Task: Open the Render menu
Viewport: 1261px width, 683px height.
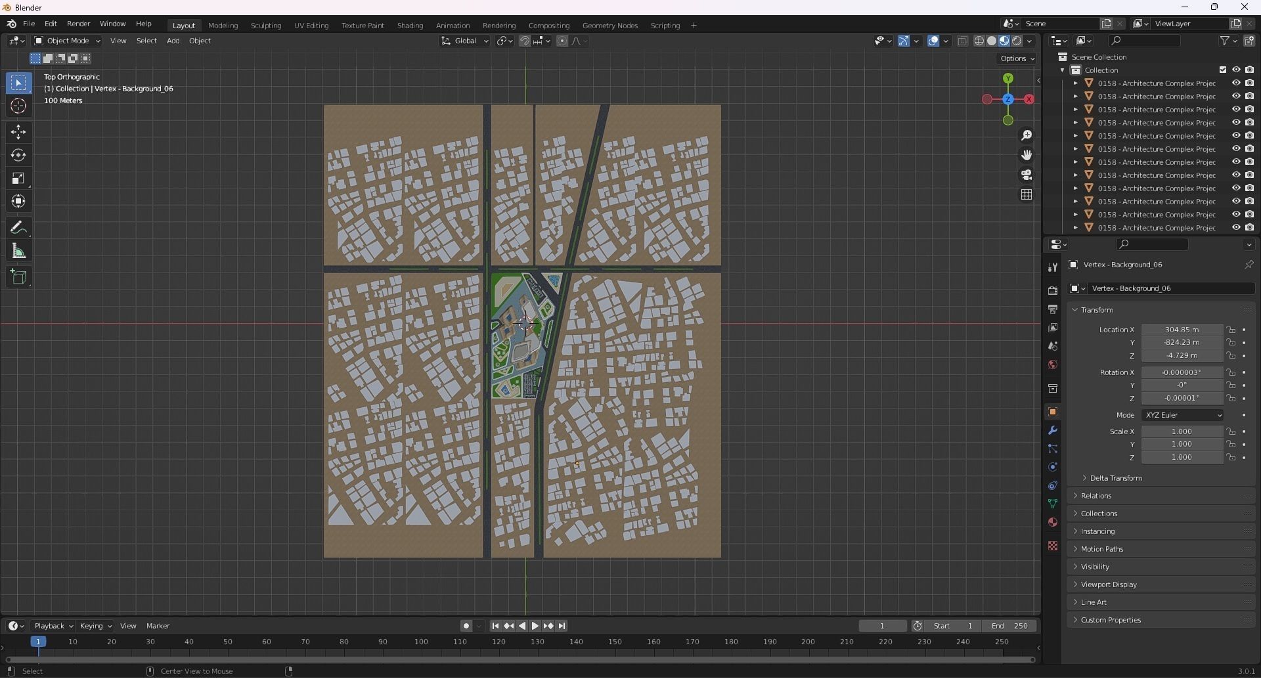Action: point(78,24)
